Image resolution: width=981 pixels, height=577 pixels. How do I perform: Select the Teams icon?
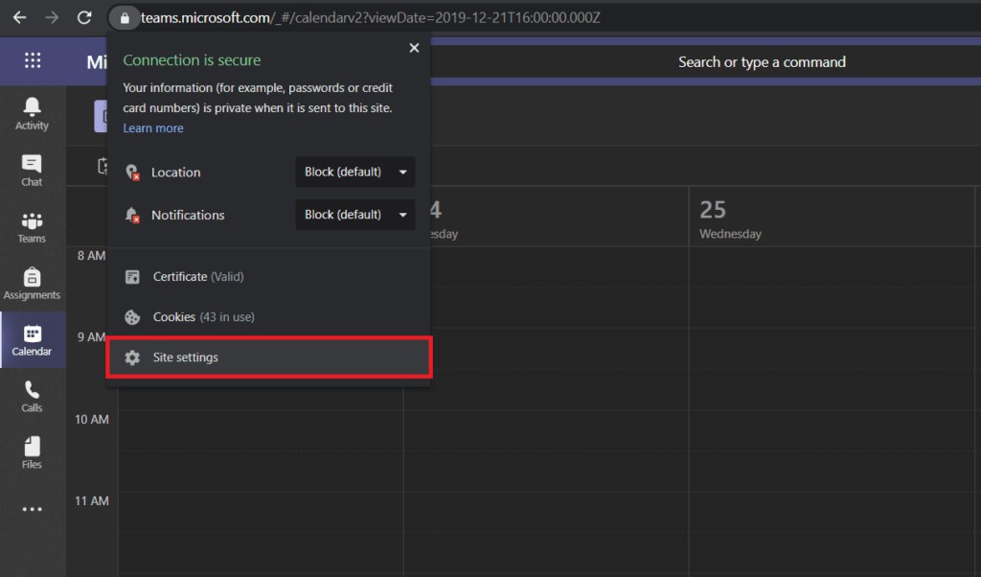pyautogui.click(x=32, y=226)
